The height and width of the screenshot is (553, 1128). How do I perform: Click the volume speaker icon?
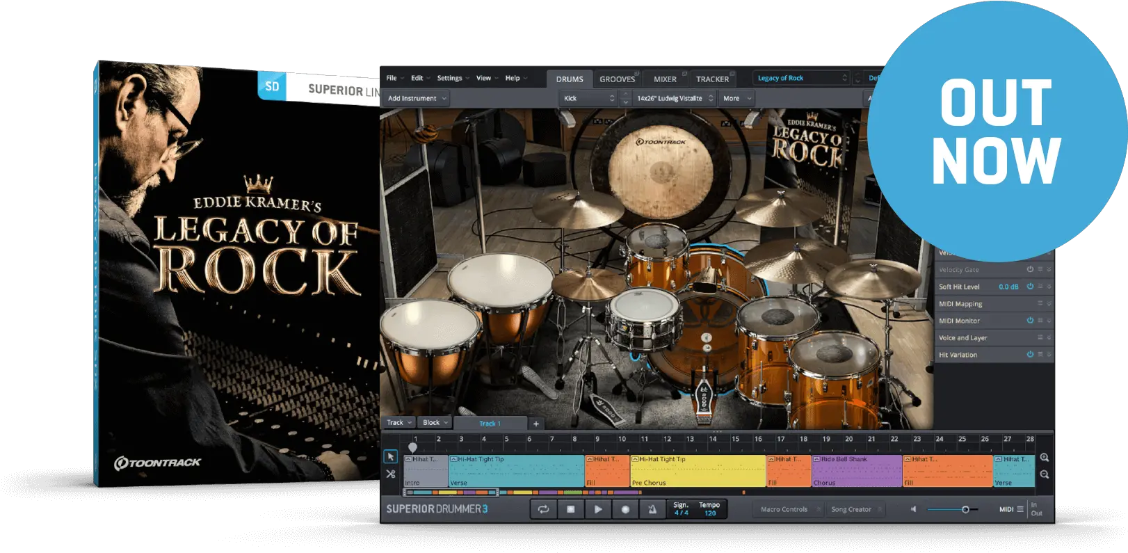(914, 509)
